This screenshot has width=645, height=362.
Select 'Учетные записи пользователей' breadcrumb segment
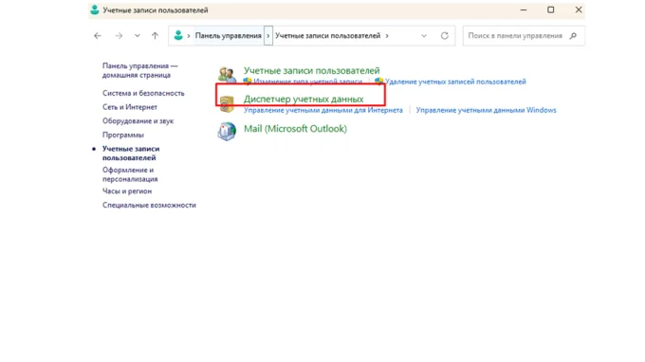[x=328, y=36]
